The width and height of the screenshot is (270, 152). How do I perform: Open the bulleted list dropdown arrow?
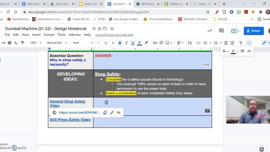210,43
